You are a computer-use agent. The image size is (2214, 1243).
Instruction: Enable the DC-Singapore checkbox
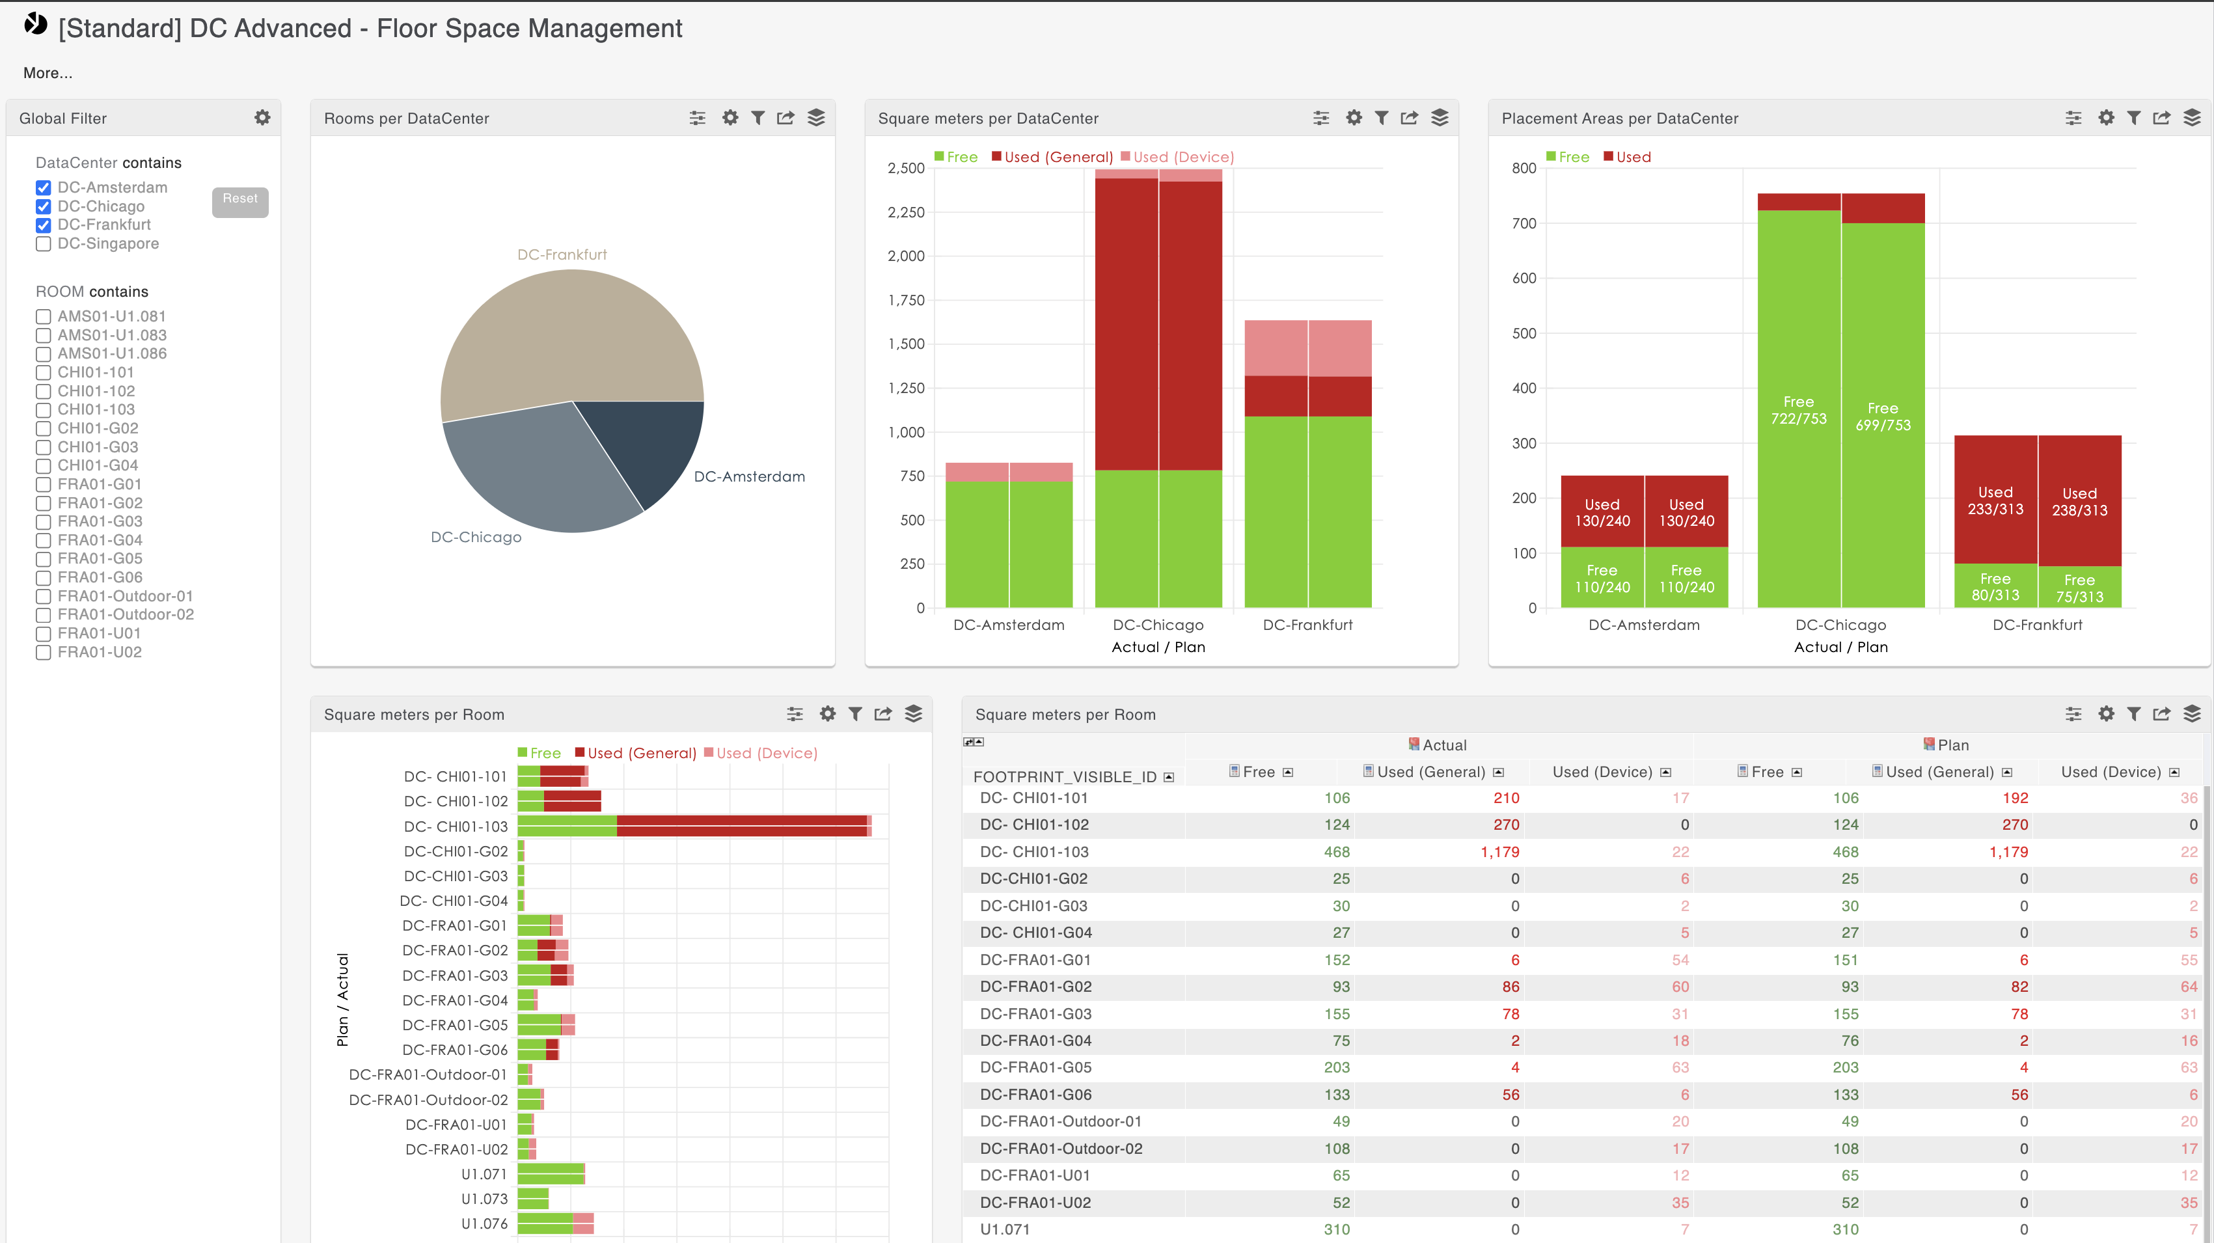click(x=44, y=244)
